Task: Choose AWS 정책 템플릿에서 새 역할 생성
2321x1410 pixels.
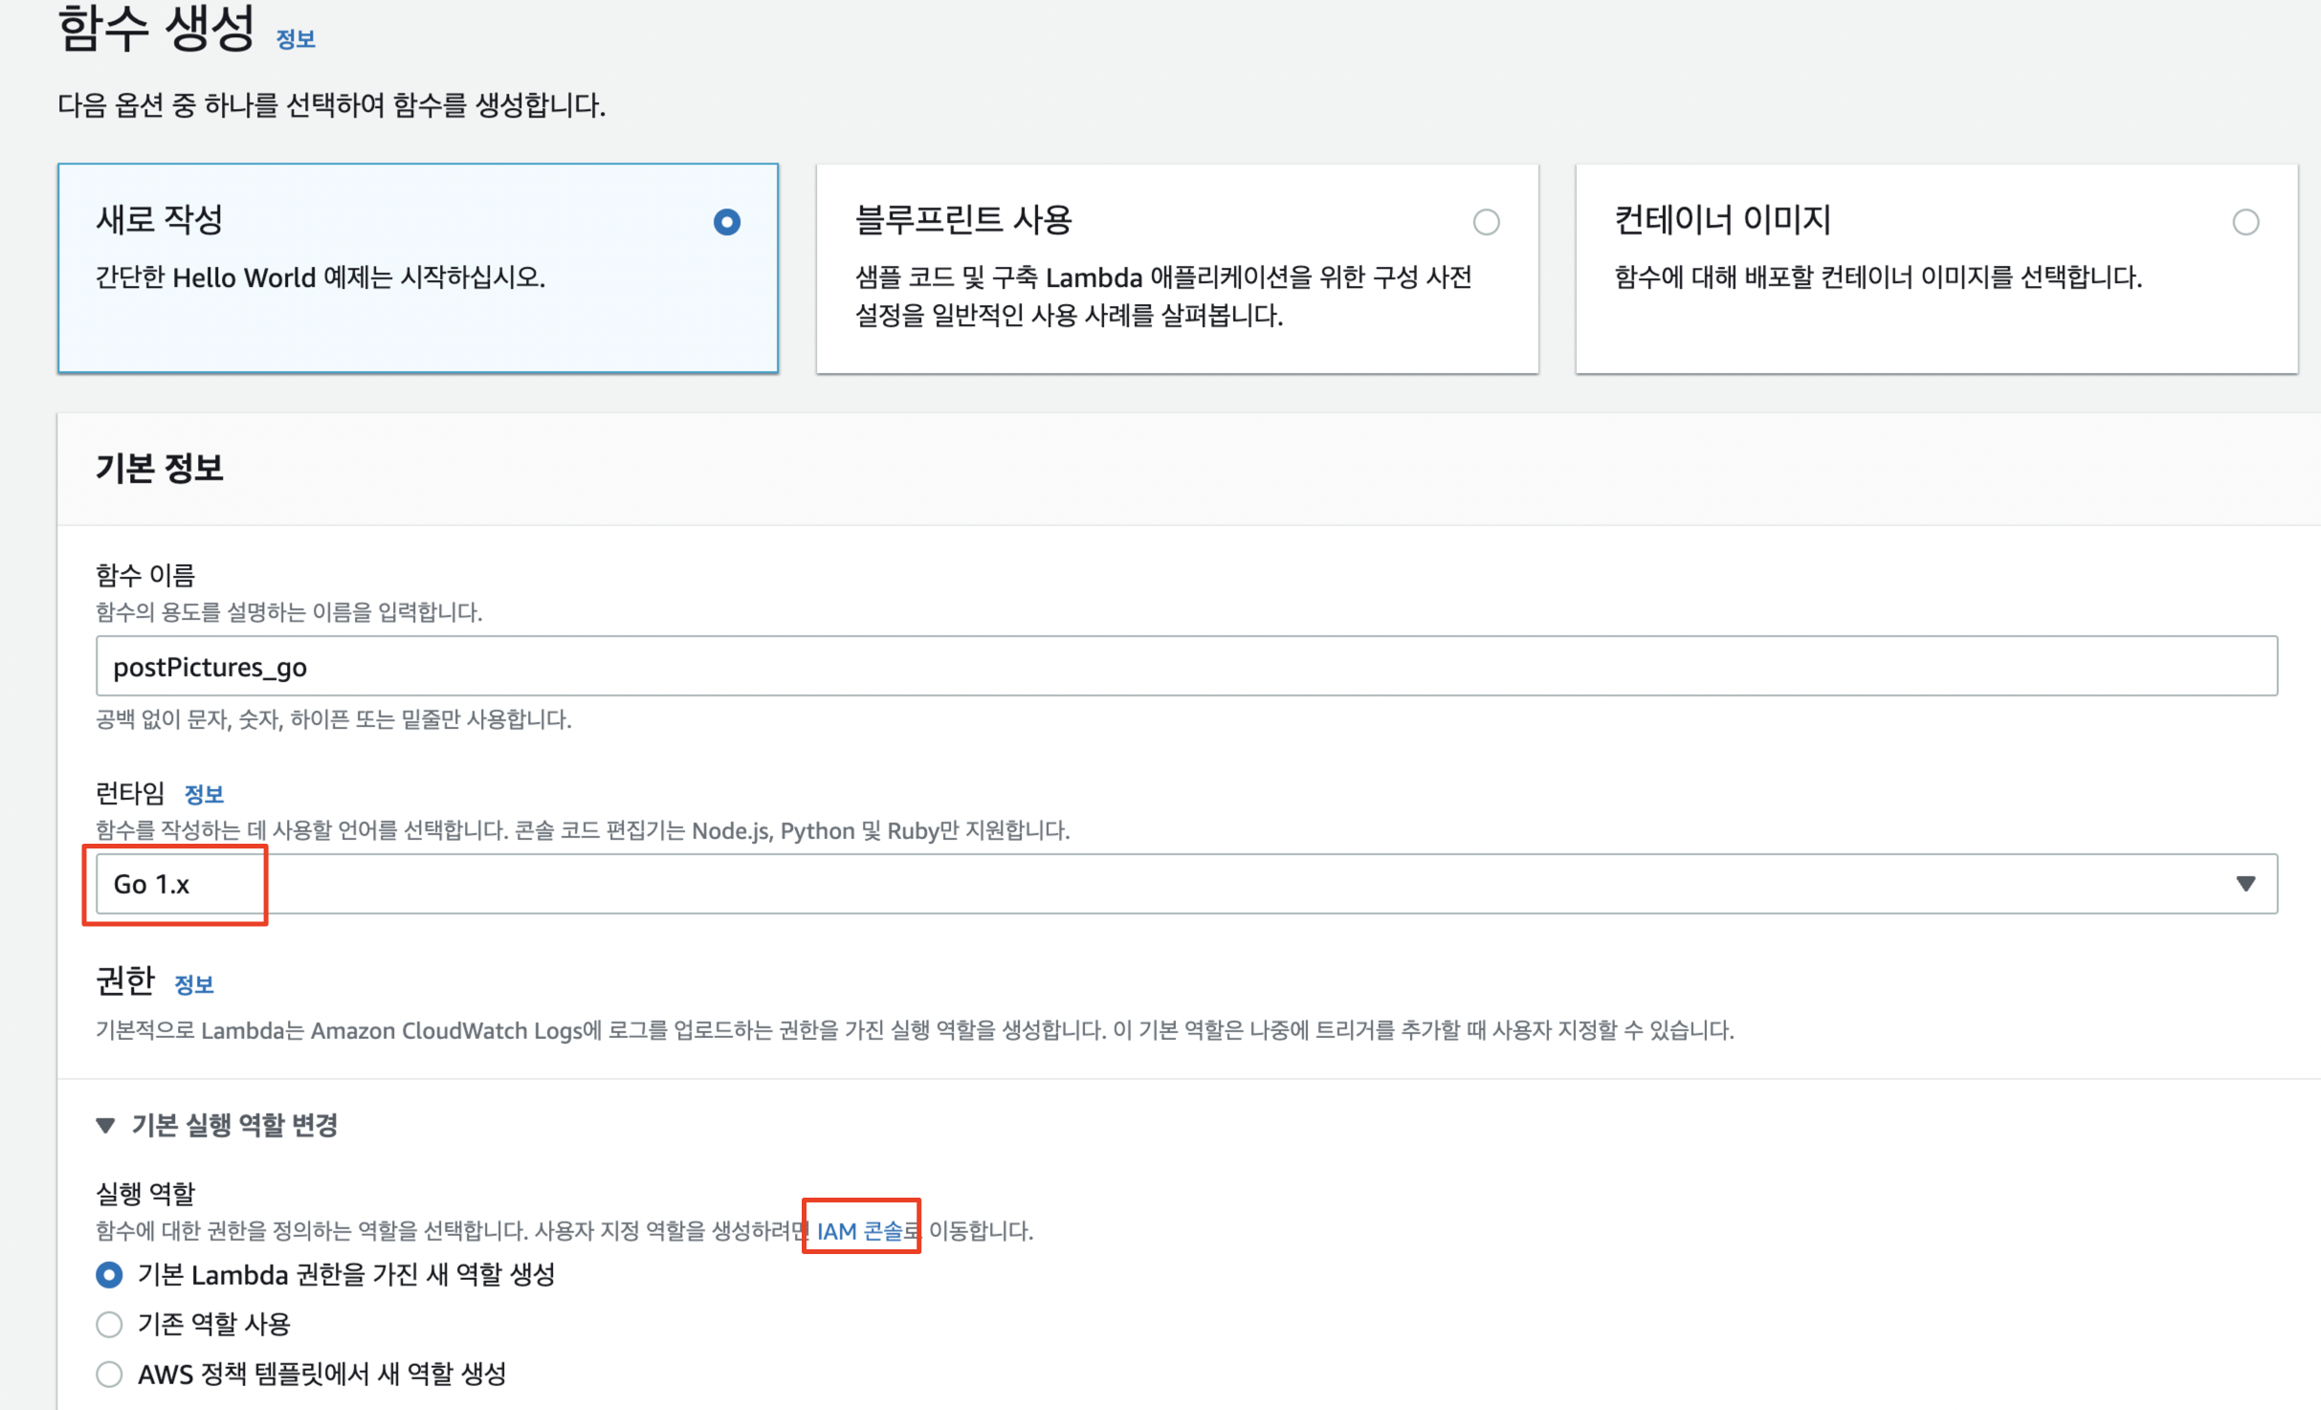Action: pyautogui.click(x=109, y=1375)
